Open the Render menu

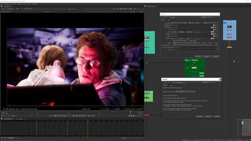tap(19, 4)
